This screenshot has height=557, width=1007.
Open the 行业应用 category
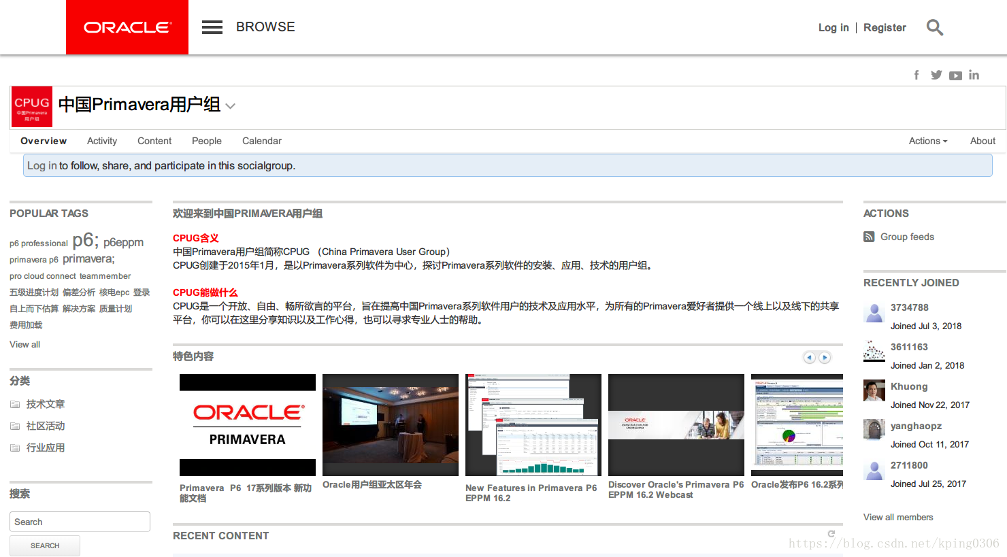[46, 448]
